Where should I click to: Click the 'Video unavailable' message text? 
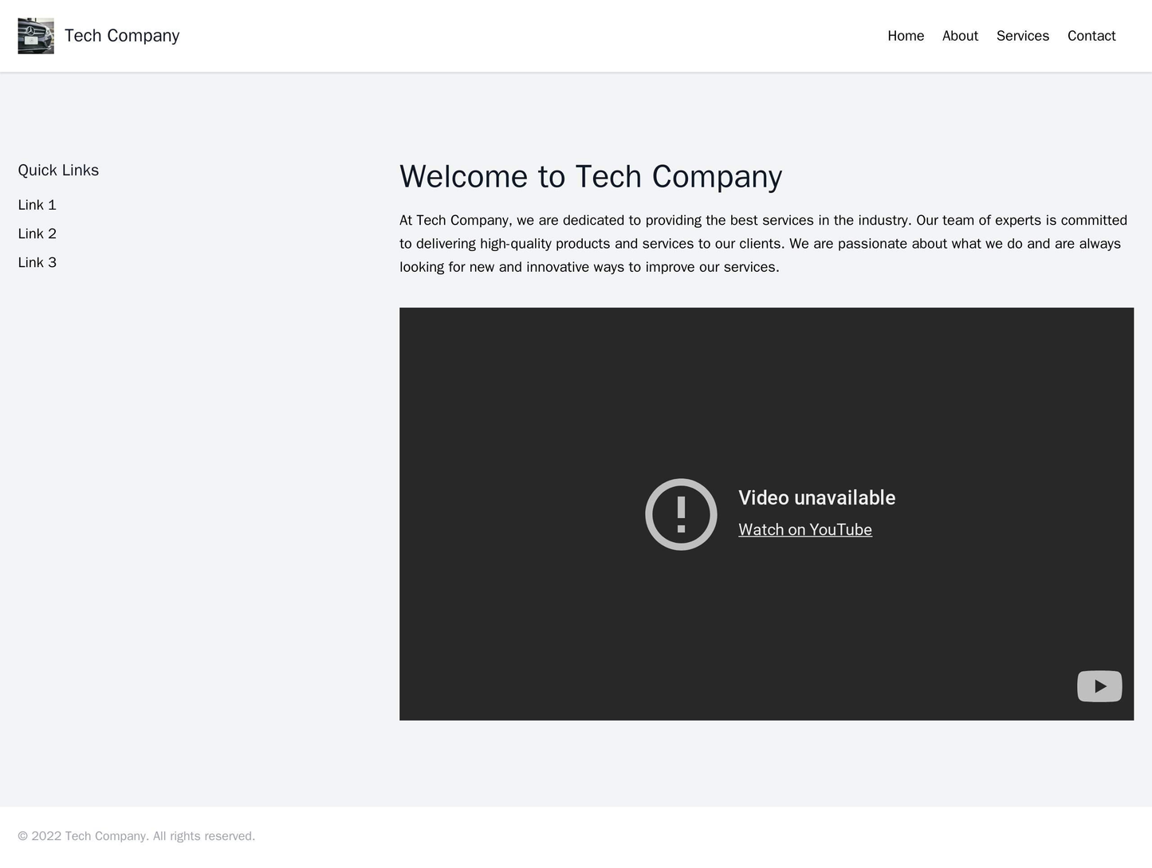pyautogui.click(x=815, y=497)
